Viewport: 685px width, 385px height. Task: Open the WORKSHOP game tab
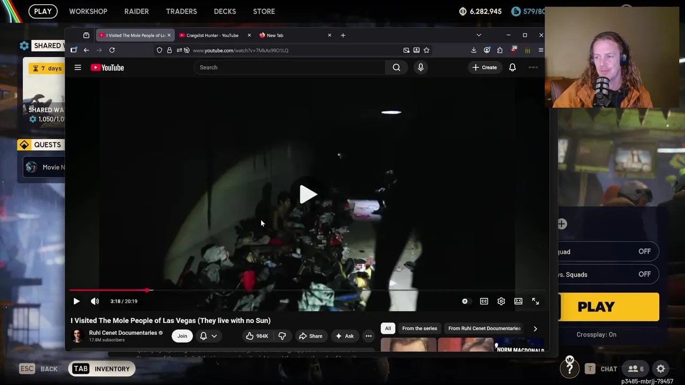(x=88, y=11)
